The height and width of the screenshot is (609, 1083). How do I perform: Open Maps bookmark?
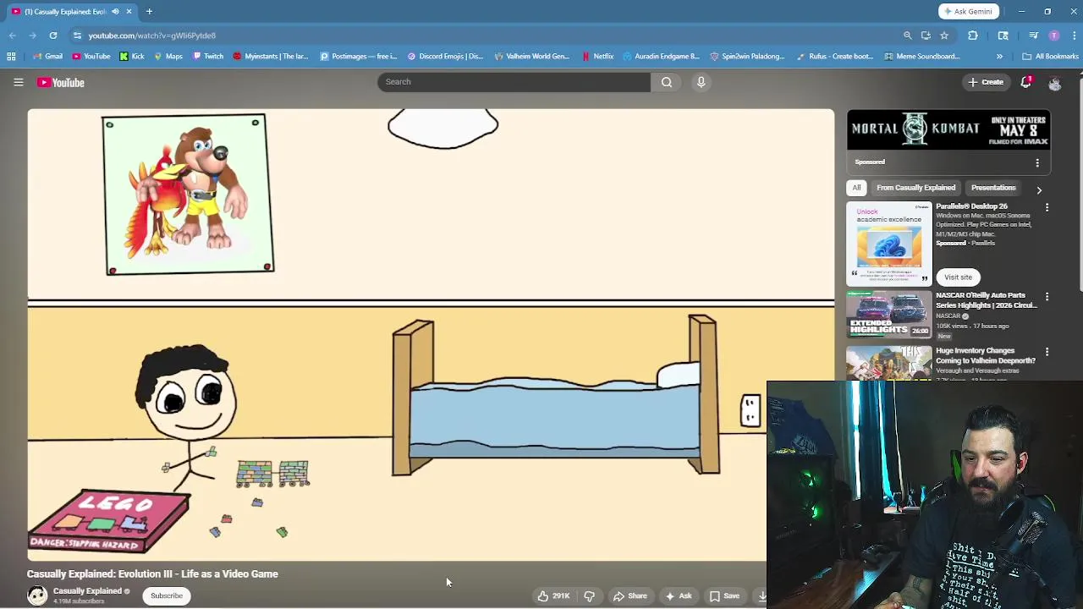(168, 56)
